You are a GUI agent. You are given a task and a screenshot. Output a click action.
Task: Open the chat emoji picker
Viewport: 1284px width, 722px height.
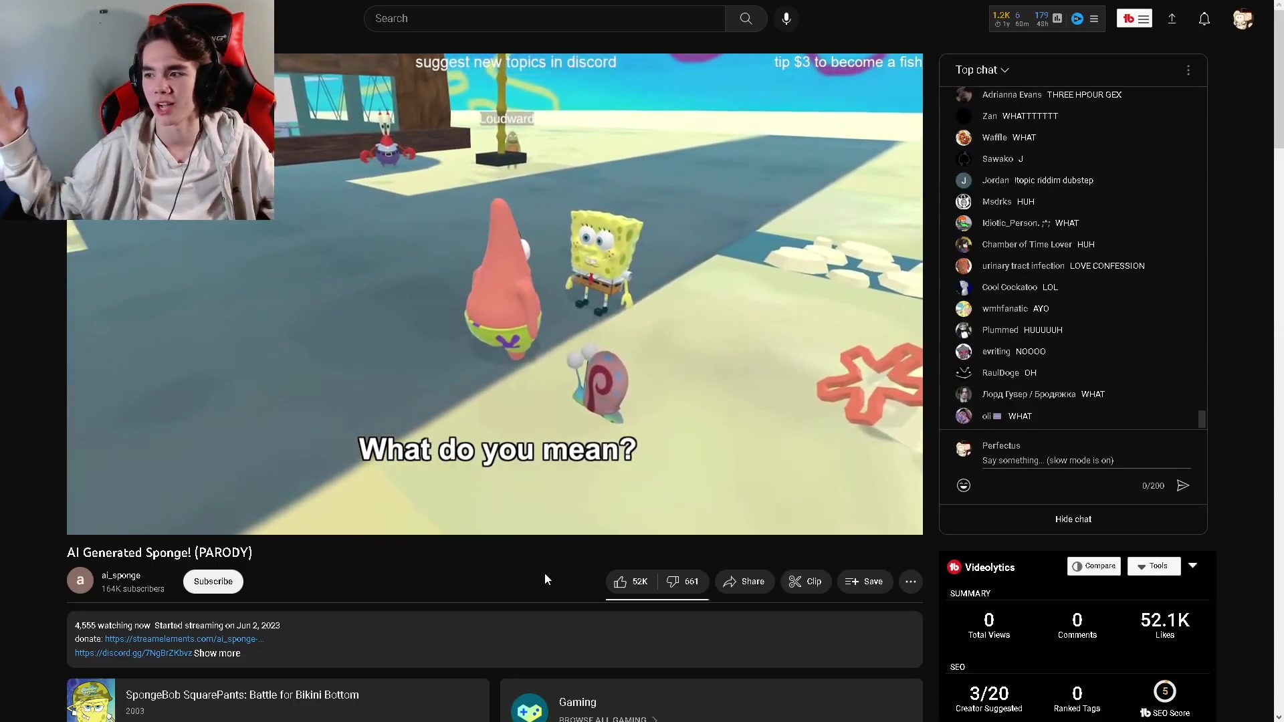coord(964,485)
